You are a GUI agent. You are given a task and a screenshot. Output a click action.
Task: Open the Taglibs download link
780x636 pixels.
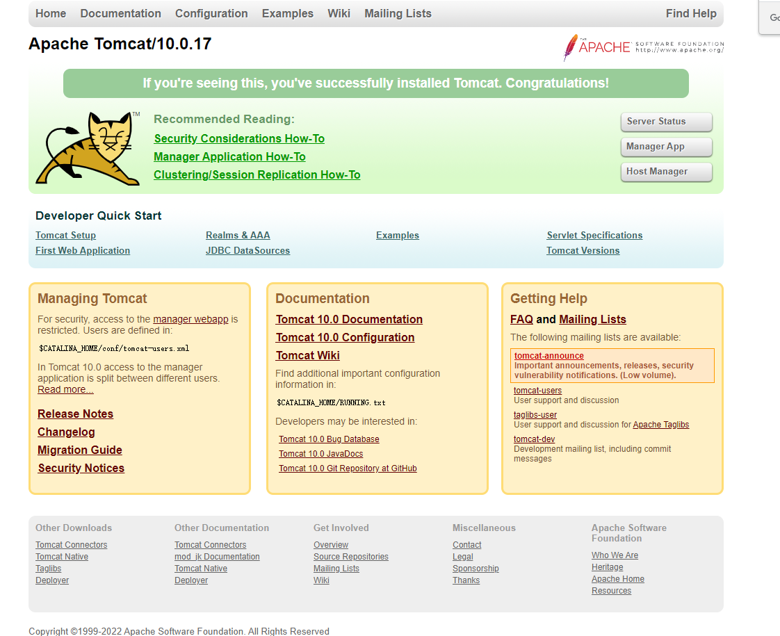pyautogui.click(x=48, y=569)
